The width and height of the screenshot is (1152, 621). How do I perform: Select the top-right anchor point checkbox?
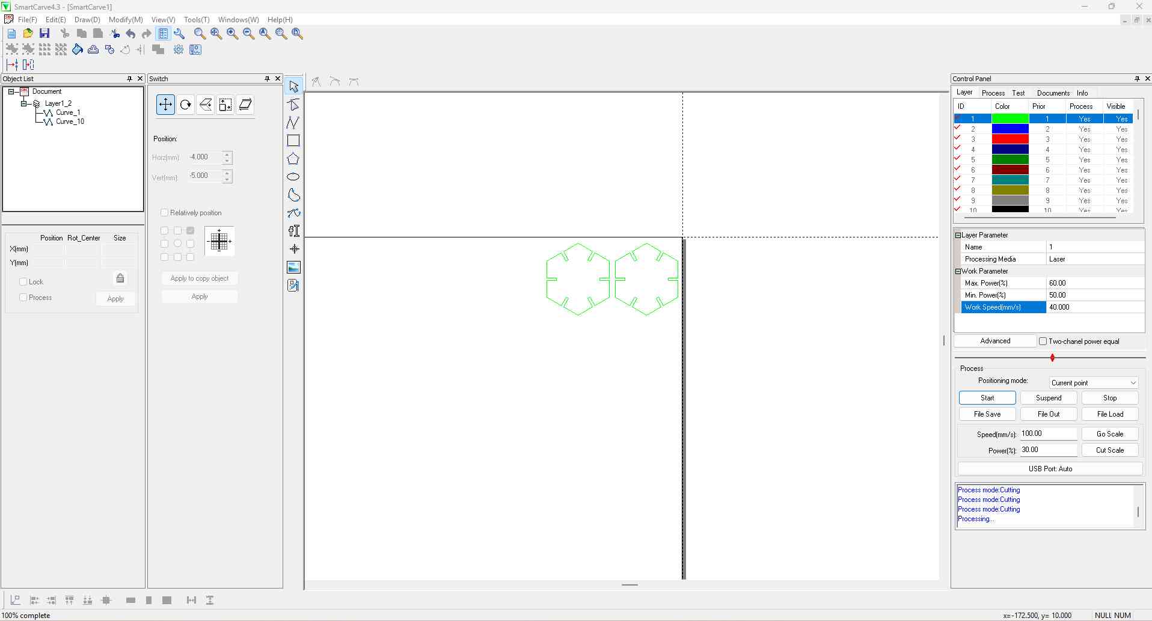pyautogui.click(x=190, y=230)
